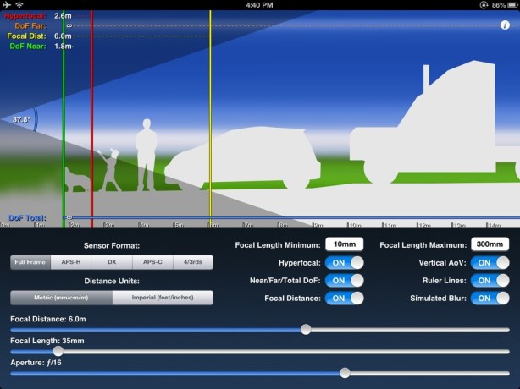Switch off Near/Far/Total DoF toggle
The image size is (520, 389).
pos(345,281)
